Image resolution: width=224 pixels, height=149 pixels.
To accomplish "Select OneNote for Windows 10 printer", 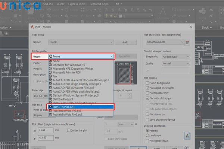I will click(x=81, y=65).
